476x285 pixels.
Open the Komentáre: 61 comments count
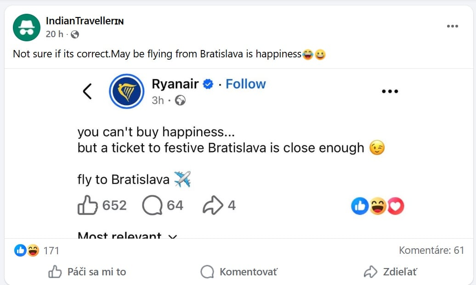pyautogui.click(x=431, y=251)
